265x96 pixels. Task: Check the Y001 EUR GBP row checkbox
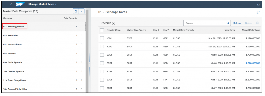(102, 38)
